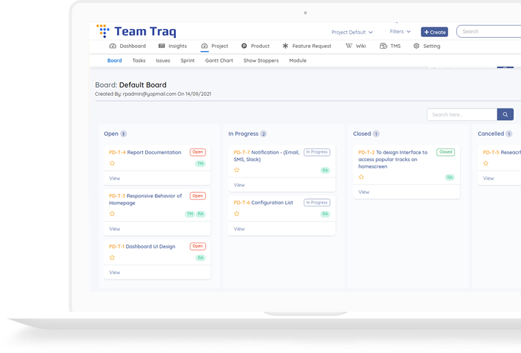Switch to the Board tab
521x353 pixels.
click(x=115, y=61)
